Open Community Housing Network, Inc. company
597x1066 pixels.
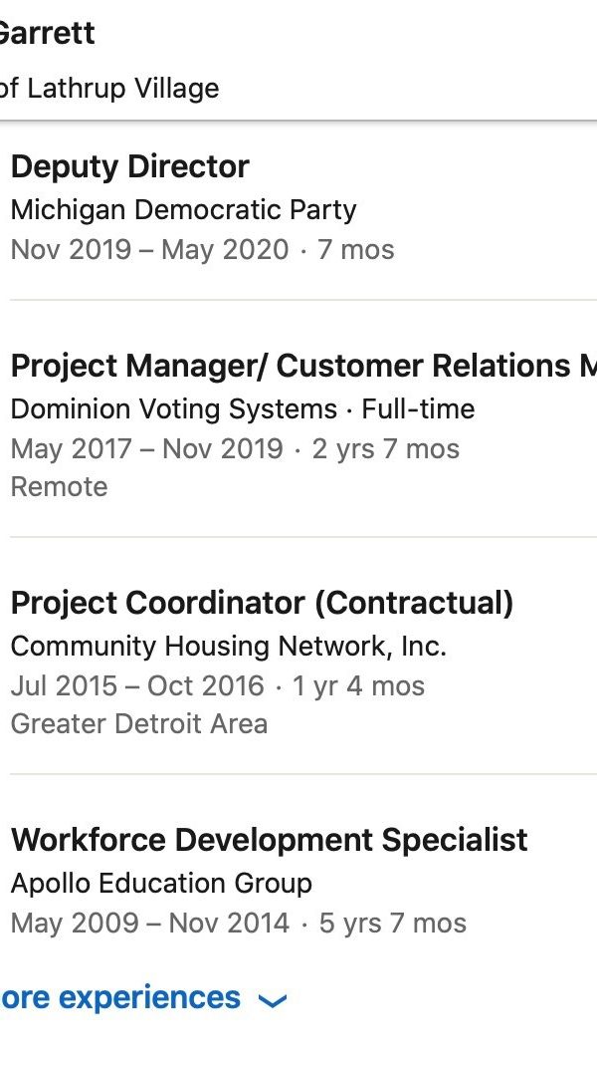click(228, 647)
